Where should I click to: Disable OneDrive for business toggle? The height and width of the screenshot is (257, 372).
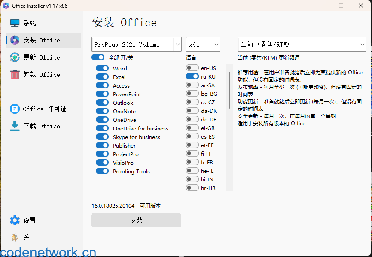pos(102,128)
